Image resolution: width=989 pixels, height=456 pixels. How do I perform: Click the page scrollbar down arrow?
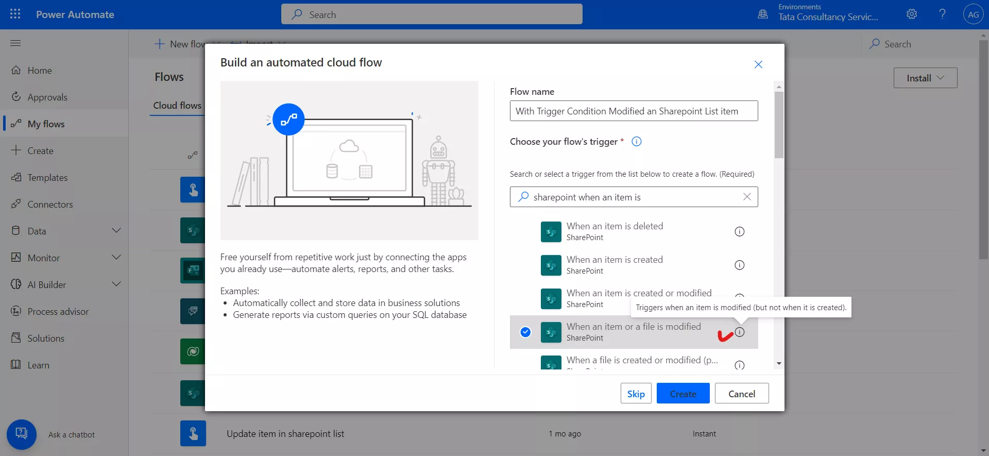984,450
